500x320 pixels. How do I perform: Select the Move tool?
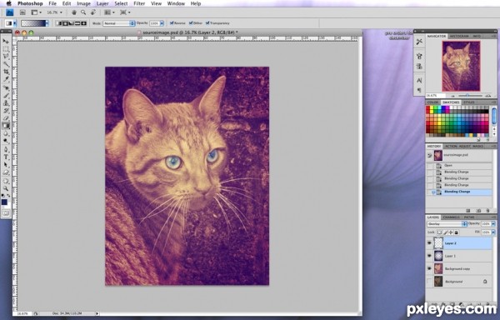click(6, 42)
